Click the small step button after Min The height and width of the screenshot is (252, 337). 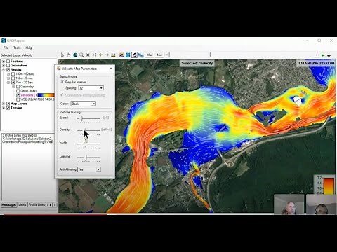click(167, 55)
